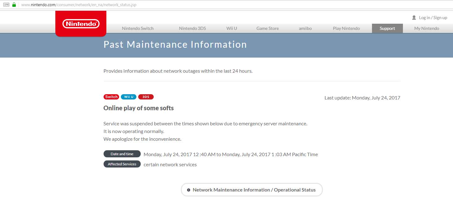This screenshot has width=453, height=214.
Task: Click the browser address bar URL
Action: pyautogui.click(x=79, y=5)
